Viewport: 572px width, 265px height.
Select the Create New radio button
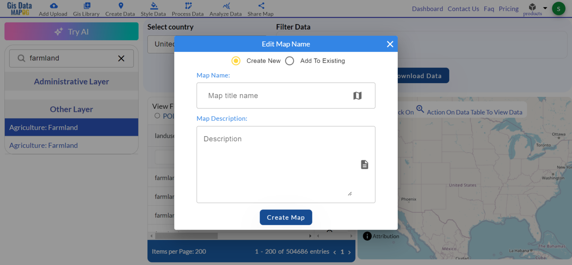tap(236, 61)
